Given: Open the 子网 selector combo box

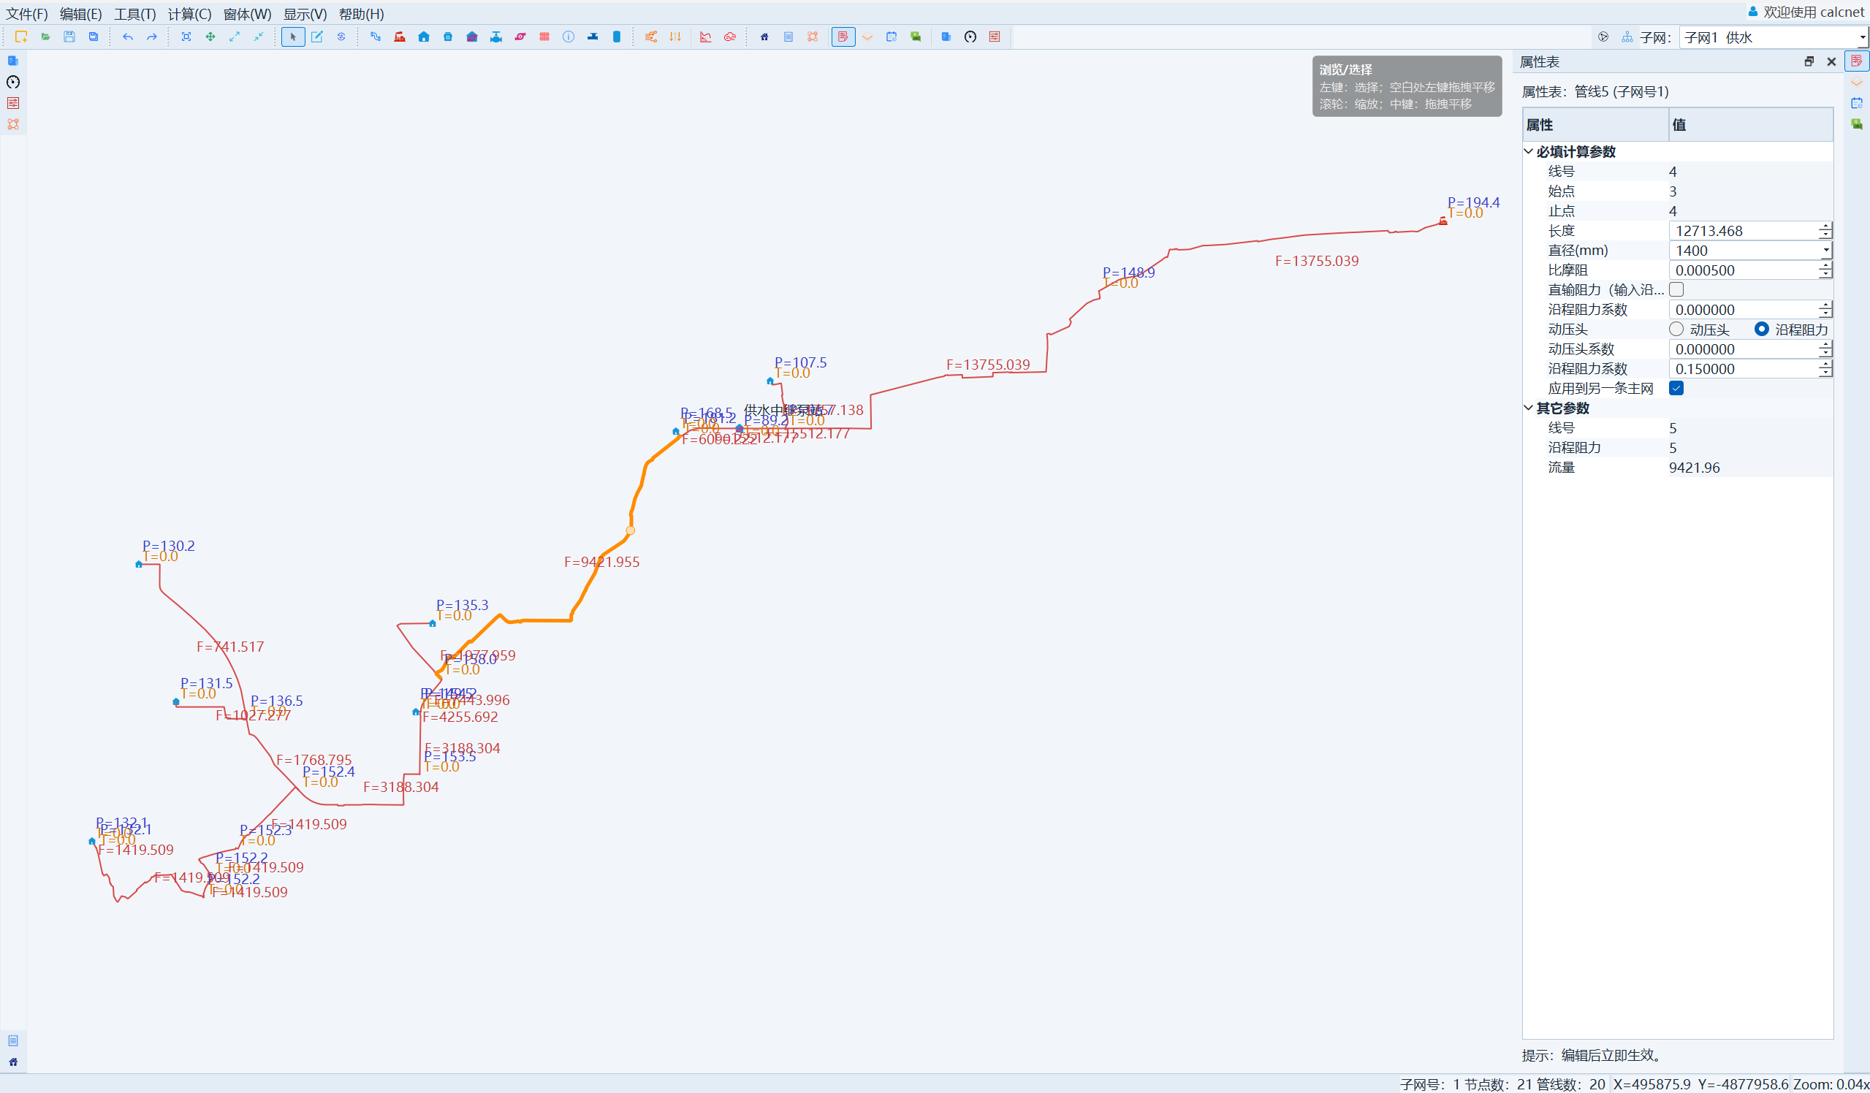Looking at the screenshot, I should [x=1772, y=37].
